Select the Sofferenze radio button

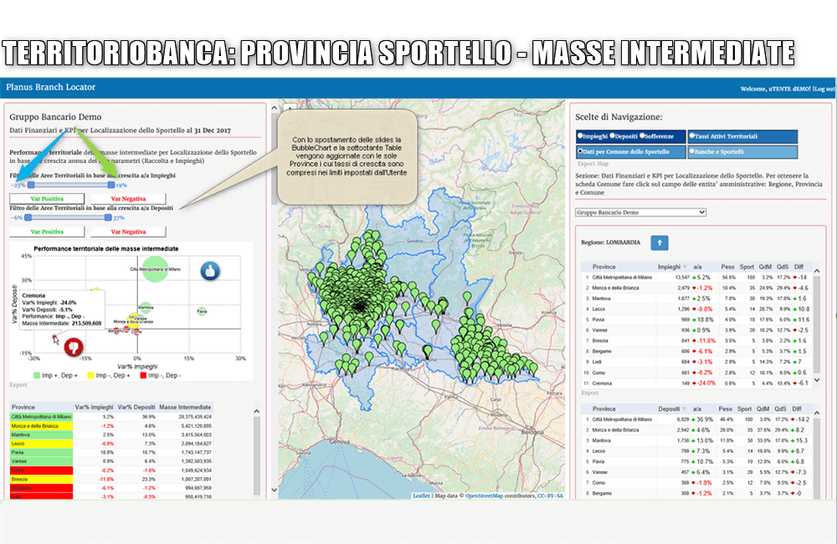[642, 136]
